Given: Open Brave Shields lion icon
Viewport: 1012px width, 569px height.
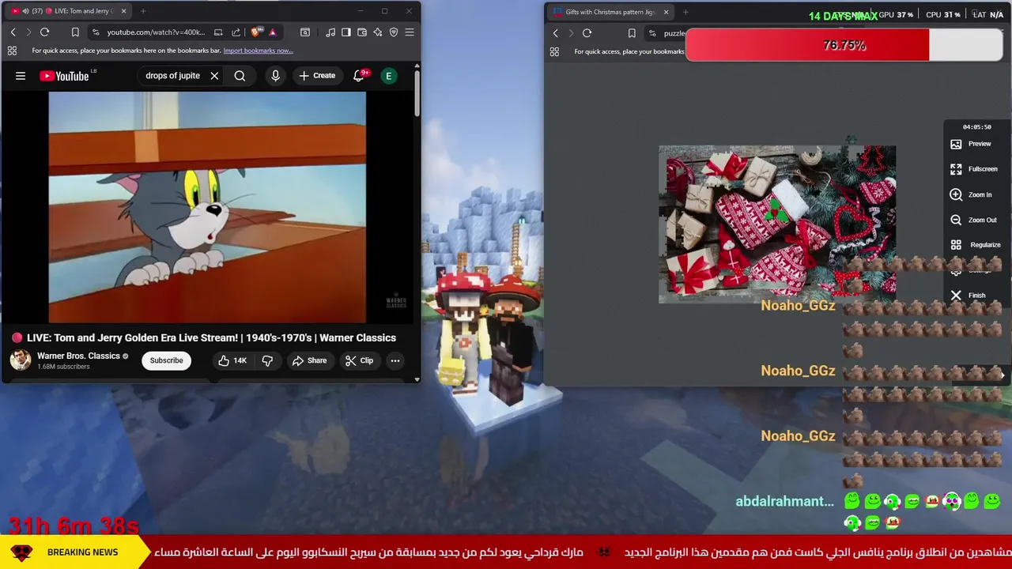Looking at the screenshot, I should tap(255, 32).
